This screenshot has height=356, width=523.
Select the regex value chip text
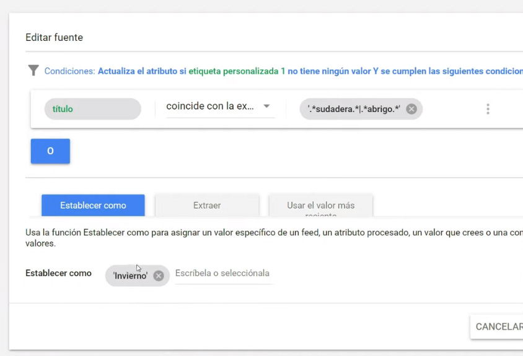[354, 109]
